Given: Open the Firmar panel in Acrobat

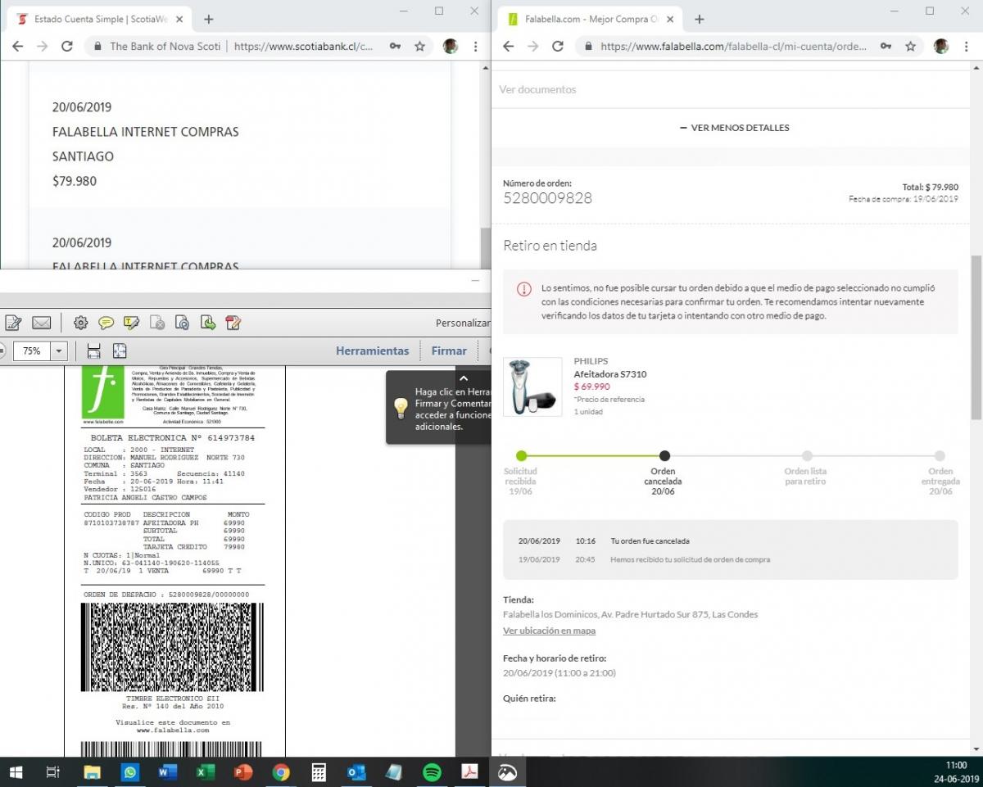Looking at the screenshot, I should pos(449,351).
